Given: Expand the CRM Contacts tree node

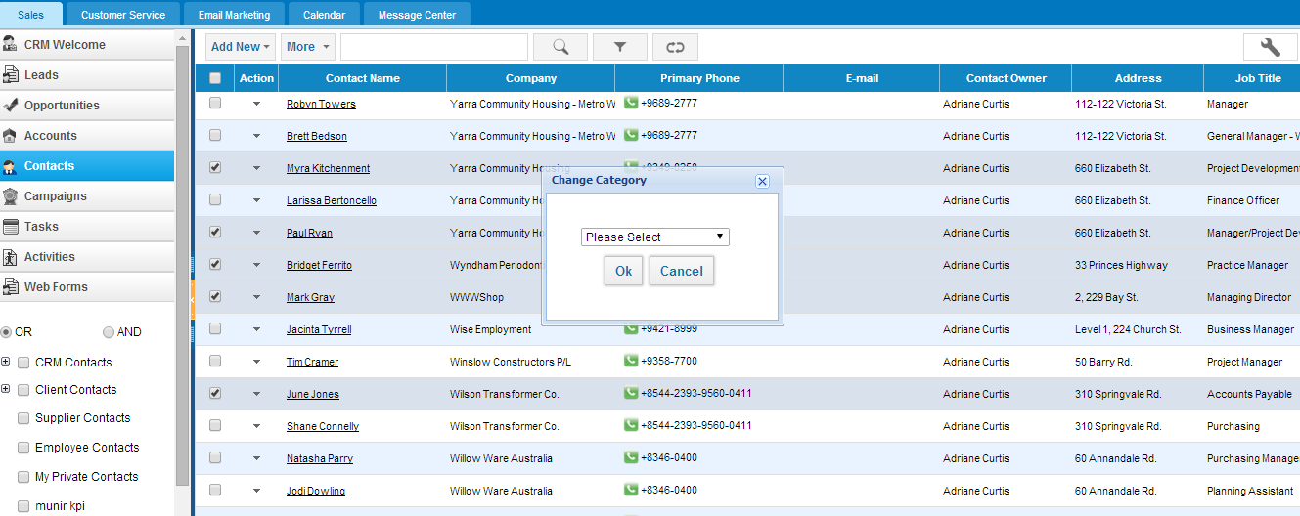Looking at the screenshot, I should [6, 362].
